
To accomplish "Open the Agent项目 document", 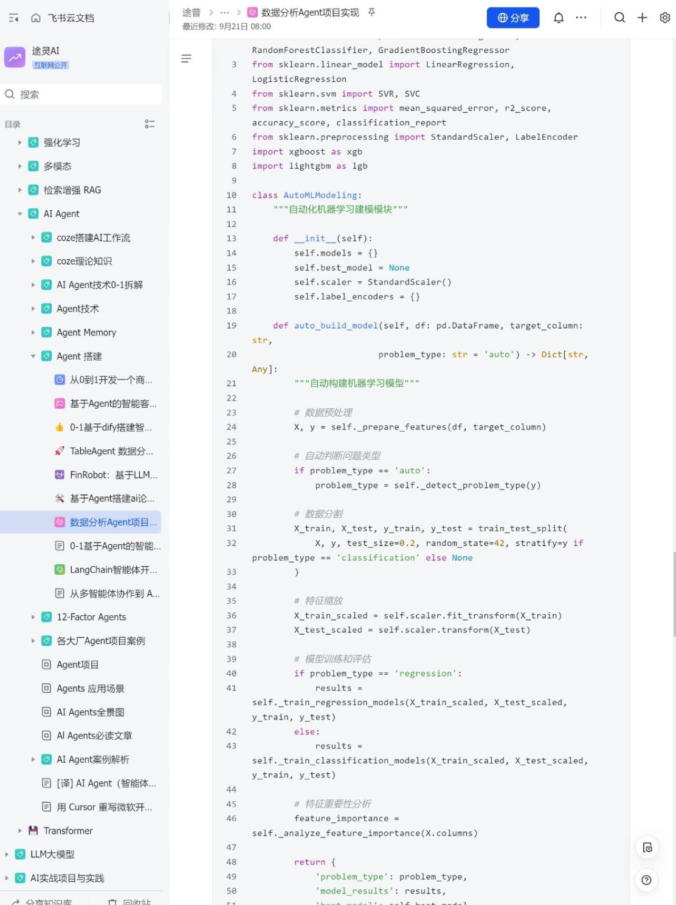I will [x=78, y=664].
